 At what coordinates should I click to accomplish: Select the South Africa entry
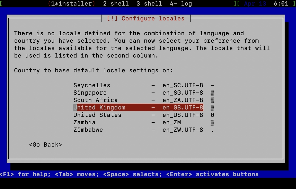tap(95, 100)
